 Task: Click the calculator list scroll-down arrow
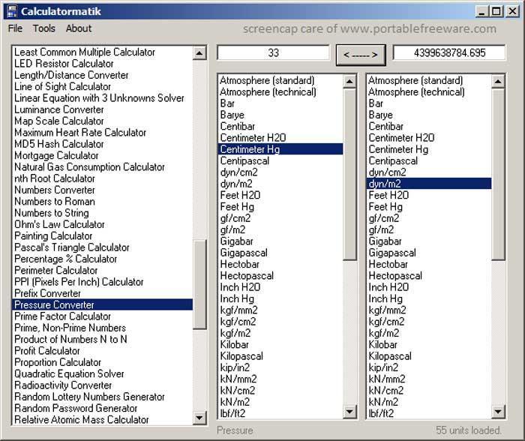point(199,418)
